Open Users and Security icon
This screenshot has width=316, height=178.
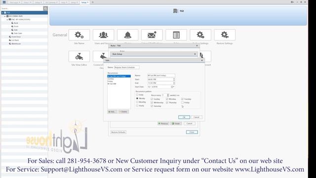pyautogui.click(x=103, y=35)
